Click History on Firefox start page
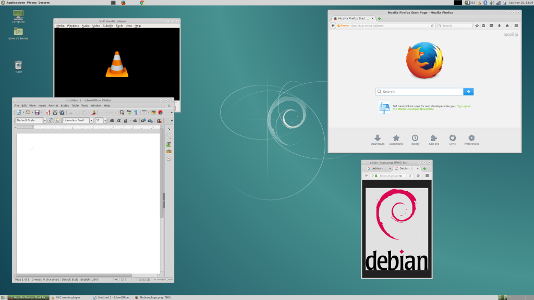 (x=415, y=140)
